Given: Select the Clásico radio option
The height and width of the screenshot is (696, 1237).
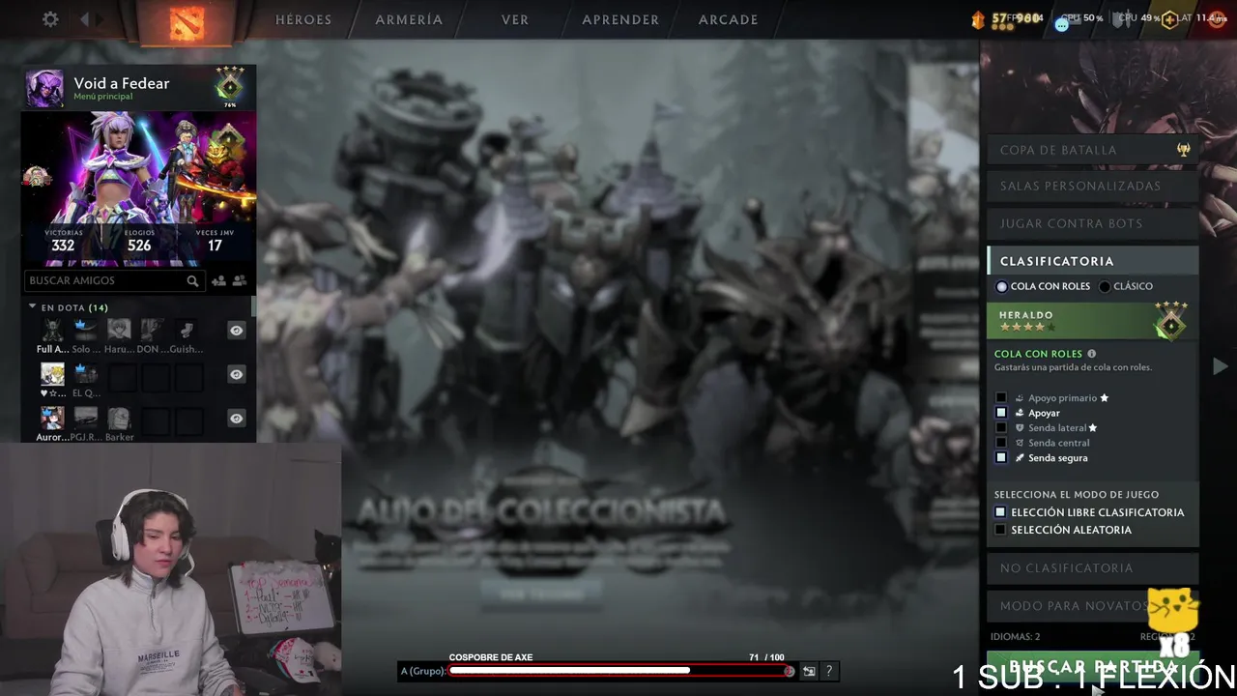Looking at the screenshot, I should 1106,287.
